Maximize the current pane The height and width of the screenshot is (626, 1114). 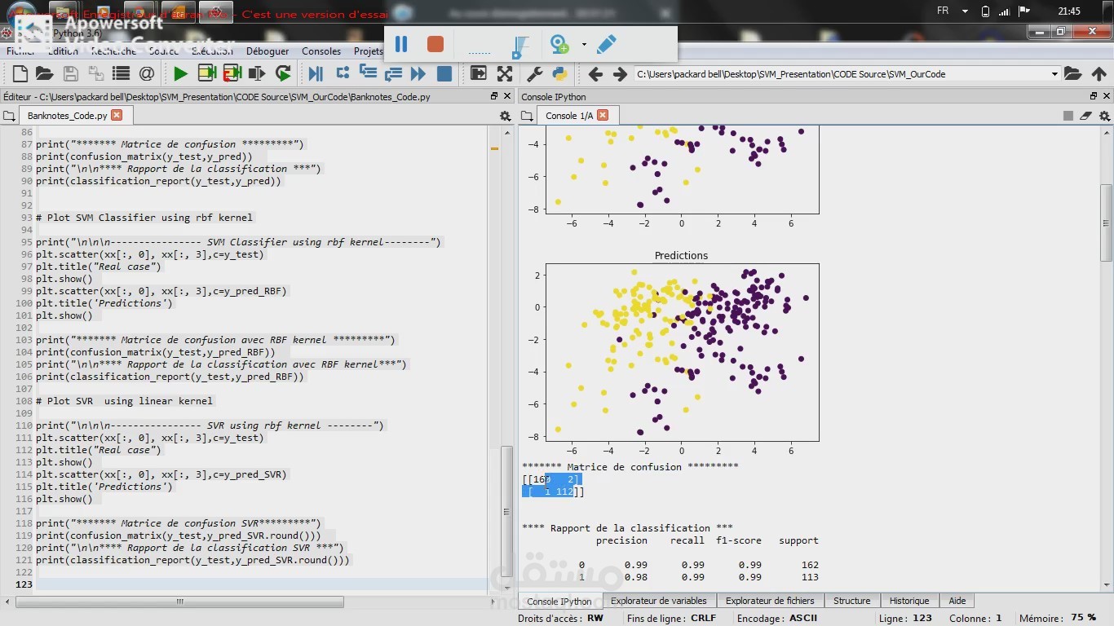click(x=478, y=73)
